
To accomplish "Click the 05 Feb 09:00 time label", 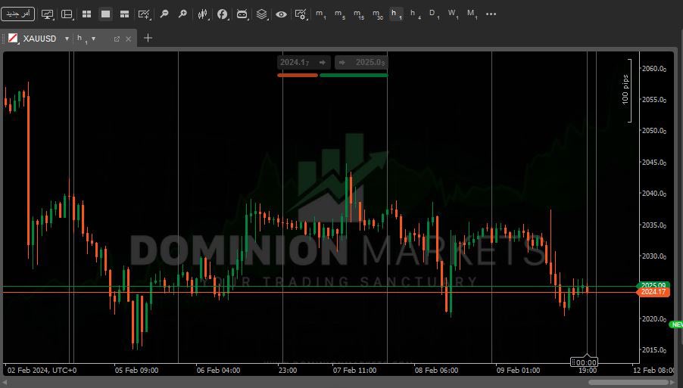I will pyautogui.click(x=136, y=371).
